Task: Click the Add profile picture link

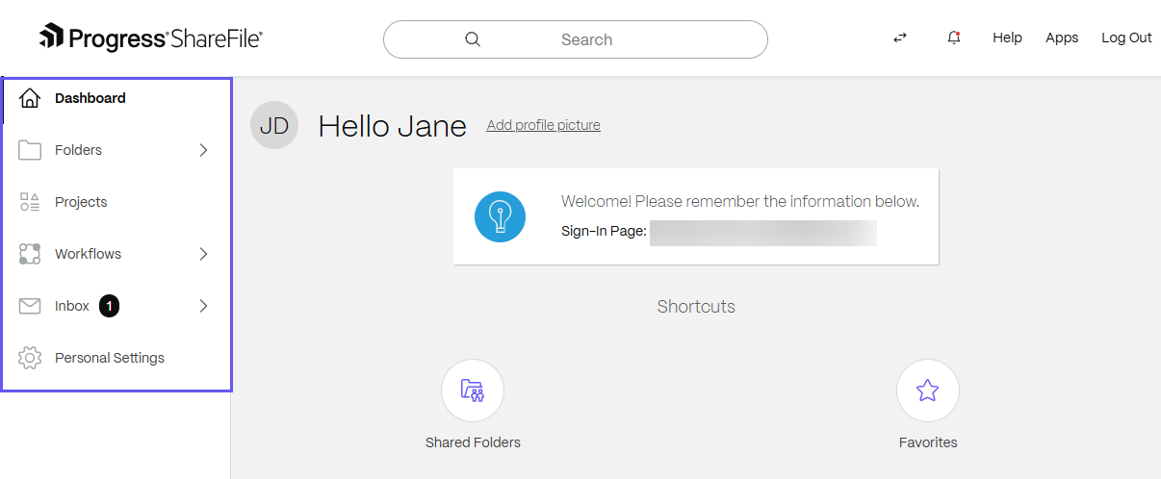Action: pyautogui.click(x=543, y=125)
